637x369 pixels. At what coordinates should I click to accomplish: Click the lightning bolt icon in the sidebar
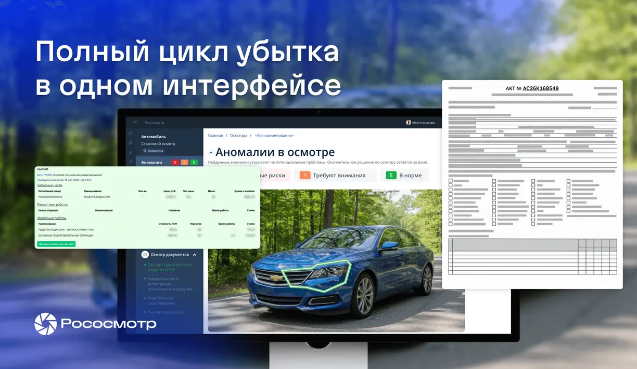(x=131, y=152)
